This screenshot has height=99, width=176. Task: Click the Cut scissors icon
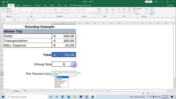pyautogui.click(x=7, y=9)
